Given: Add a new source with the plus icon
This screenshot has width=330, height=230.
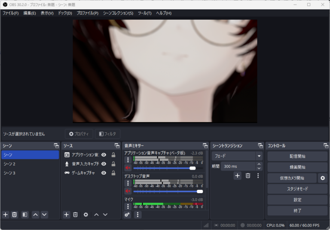Looking at the screenshot, I should tap(67, 215).
